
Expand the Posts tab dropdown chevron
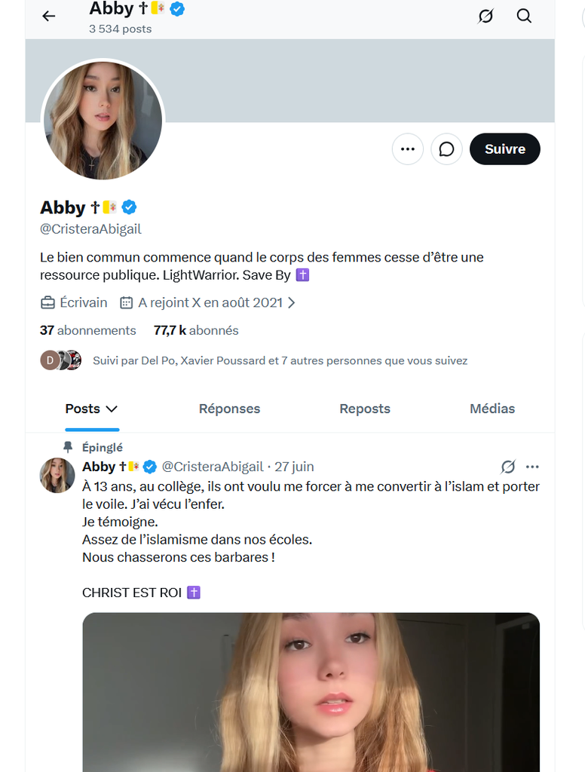(112, 409)
